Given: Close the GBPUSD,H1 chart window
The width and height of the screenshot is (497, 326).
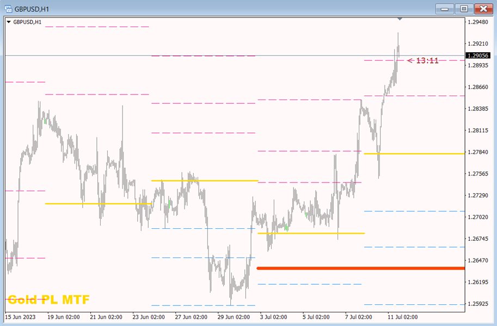Looking at the screenshot, I should [x=483, y=9].
